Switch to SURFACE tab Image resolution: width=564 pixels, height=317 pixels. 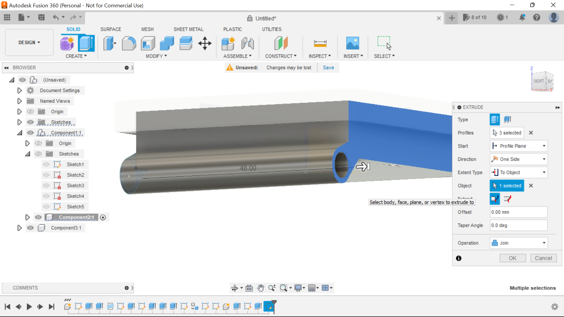click(111, 29)
